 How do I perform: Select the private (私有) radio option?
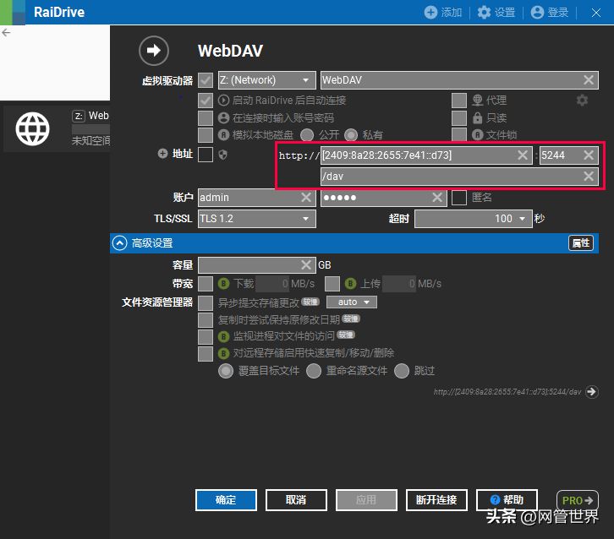[x=351, y=135]
